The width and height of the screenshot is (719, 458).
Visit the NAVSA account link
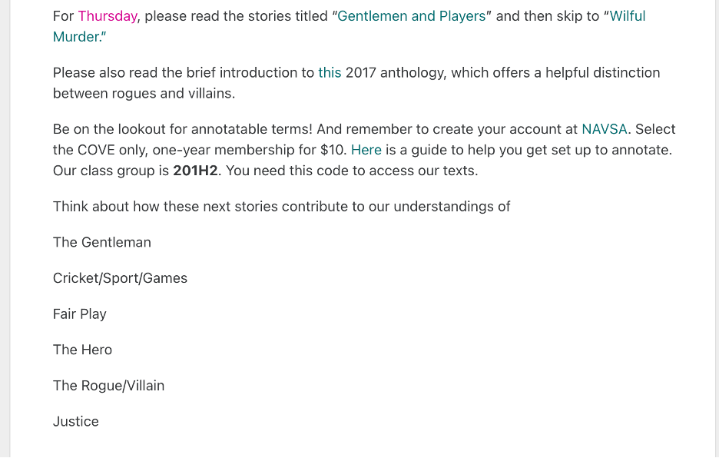605,129
